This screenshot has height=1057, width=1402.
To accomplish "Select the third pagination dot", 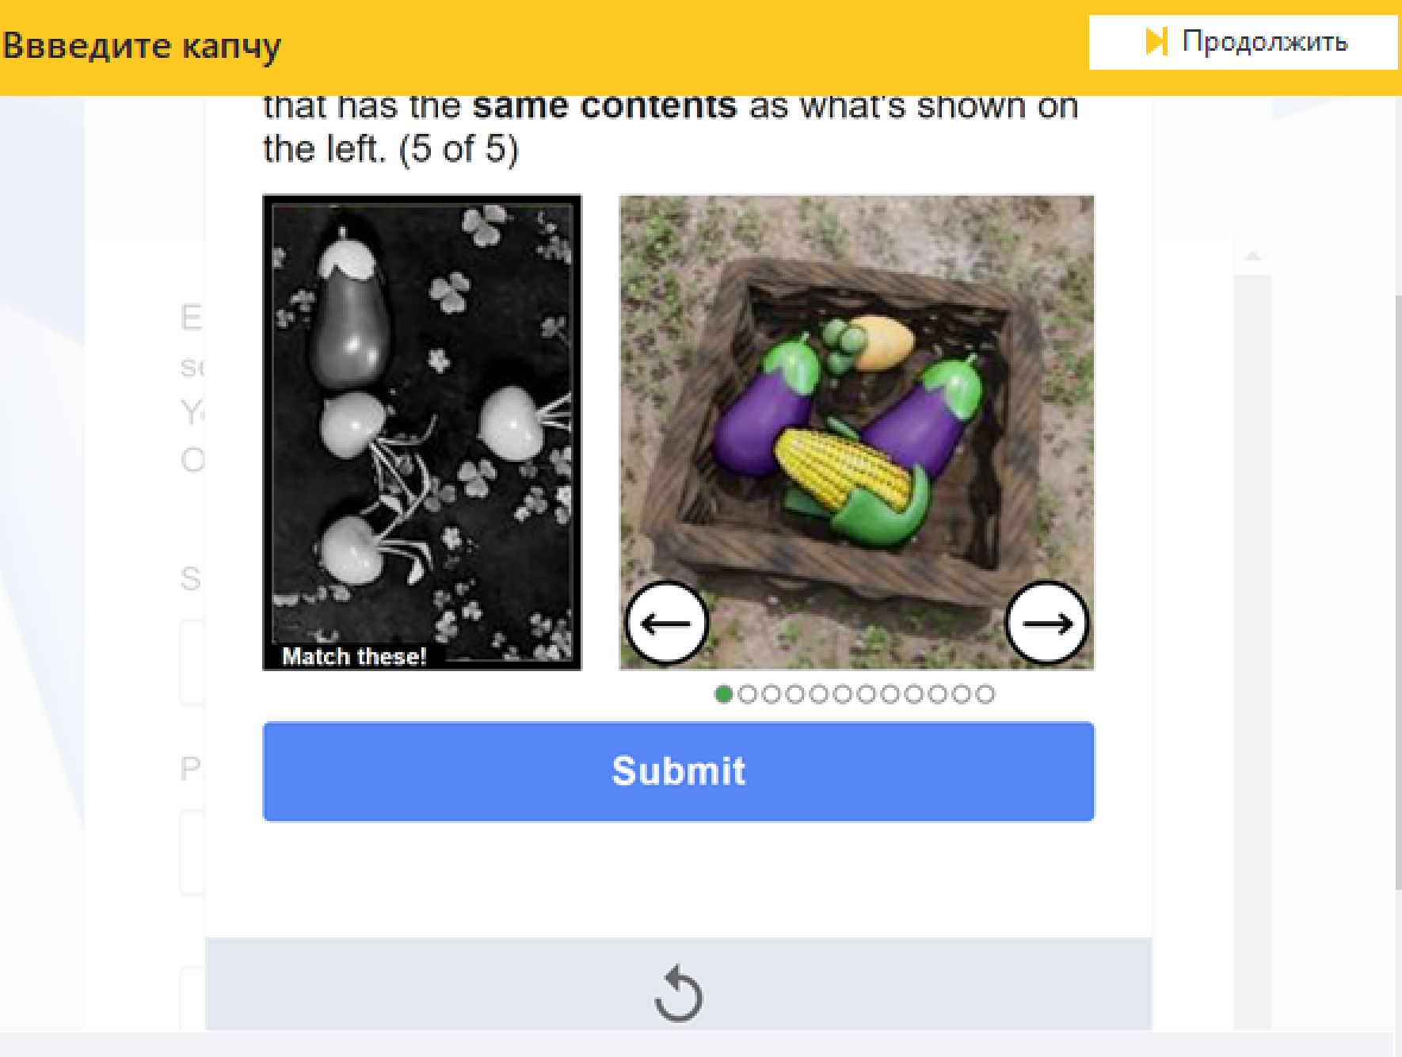I will click(771, 694).
